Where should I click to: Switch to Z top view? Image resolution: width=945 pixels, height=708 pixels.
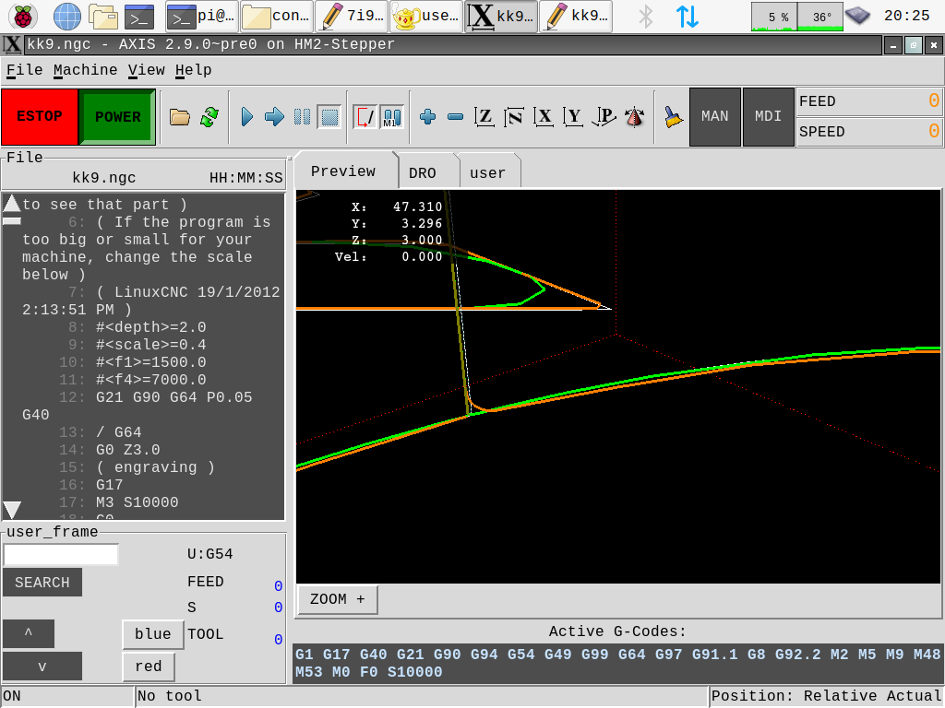(x=484, y=117)
